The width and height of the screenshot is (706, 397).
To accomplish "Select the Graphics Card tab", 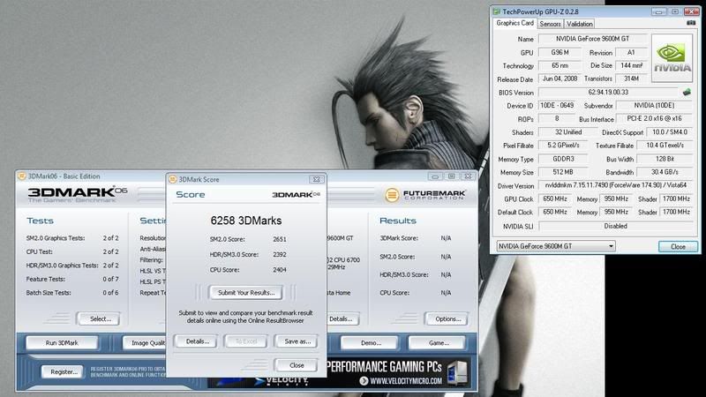I will [x=515, y=24].
